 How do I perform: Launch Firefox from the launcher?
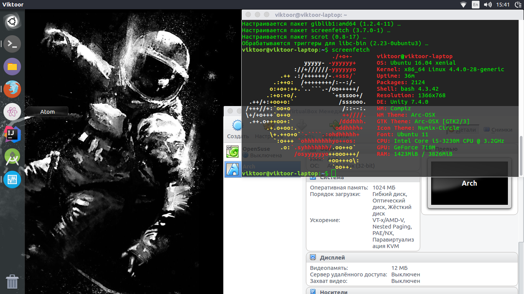tap(12, 89)
